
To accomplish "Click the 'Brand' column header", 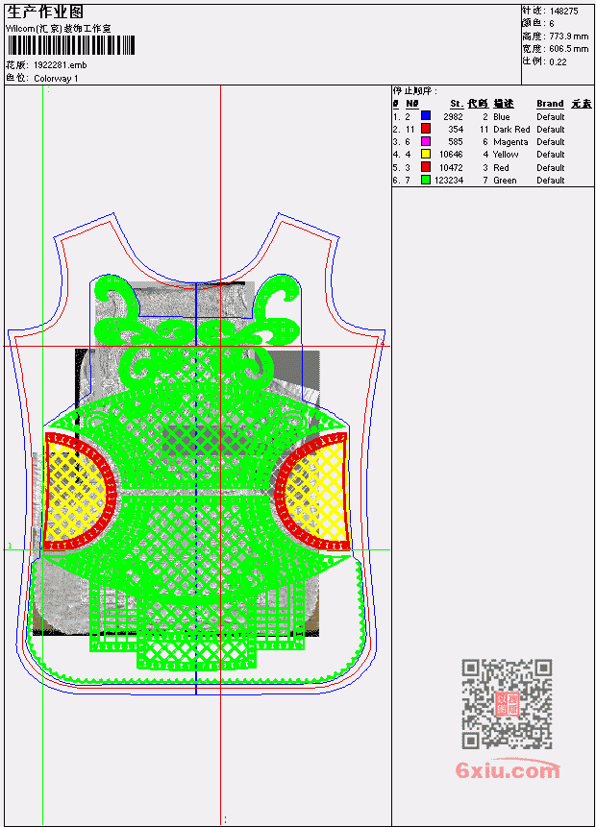I will pyautogui.click(x=550, y=104).
